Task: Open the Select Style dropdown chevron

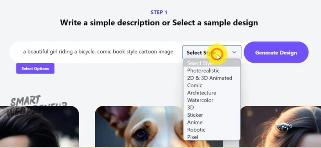Action: point(234,53)
